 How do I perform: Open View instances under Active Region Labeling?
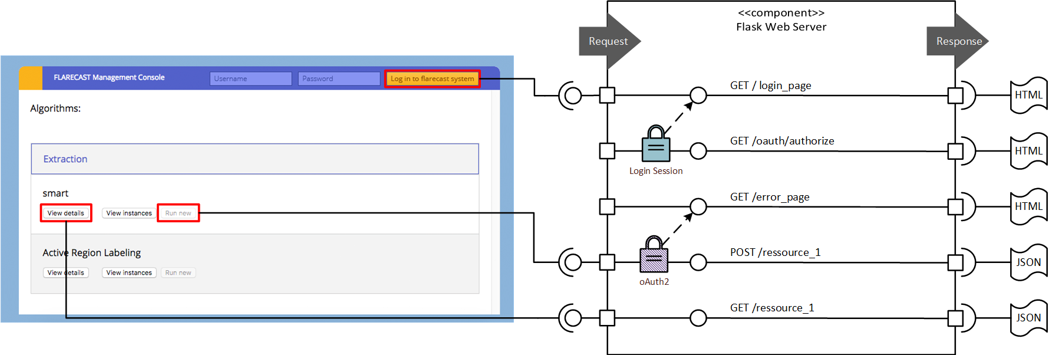129,272
